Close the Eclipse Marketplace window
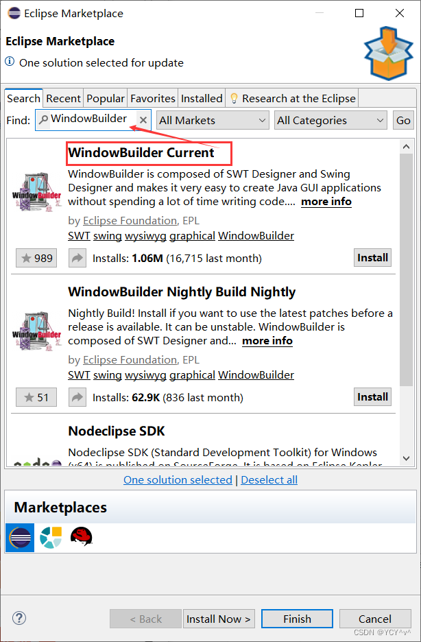The image size is (421, 642). (x=400, y=13)
